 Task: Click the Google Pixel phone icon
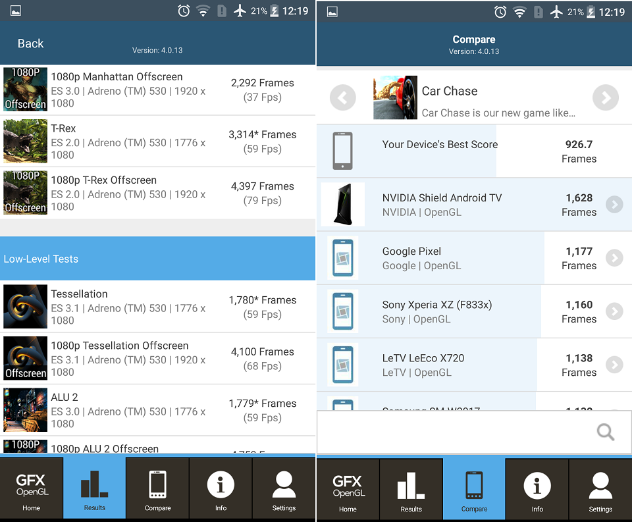pyautogui.click(x=343, y=258)
